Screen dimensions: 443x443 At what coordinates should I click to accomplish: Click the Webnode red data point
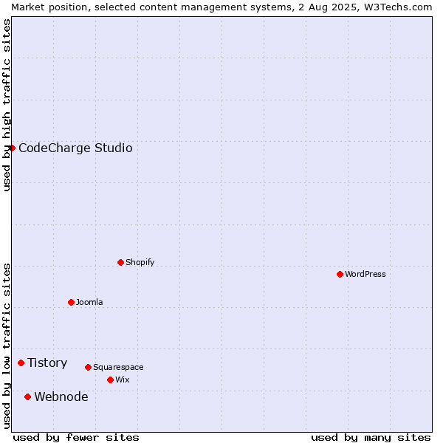click(27, 397)
